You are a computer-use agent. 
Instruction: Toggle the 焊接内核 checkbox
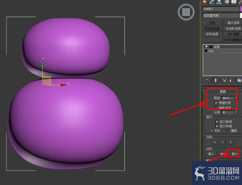[x=216, y=103]
